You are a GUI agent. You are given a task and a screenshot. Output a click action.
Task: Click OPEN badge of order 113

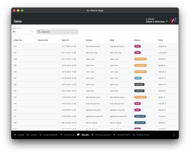pyautogui.click(x=138, y=103)
